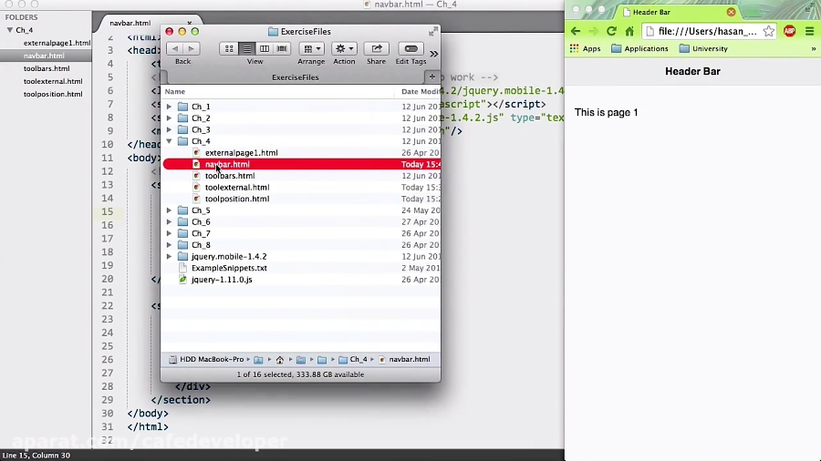The image size is (821, 461).
Task: Open the University bookmarks folder
Action: pyautogui.click(x=703, y=48)
